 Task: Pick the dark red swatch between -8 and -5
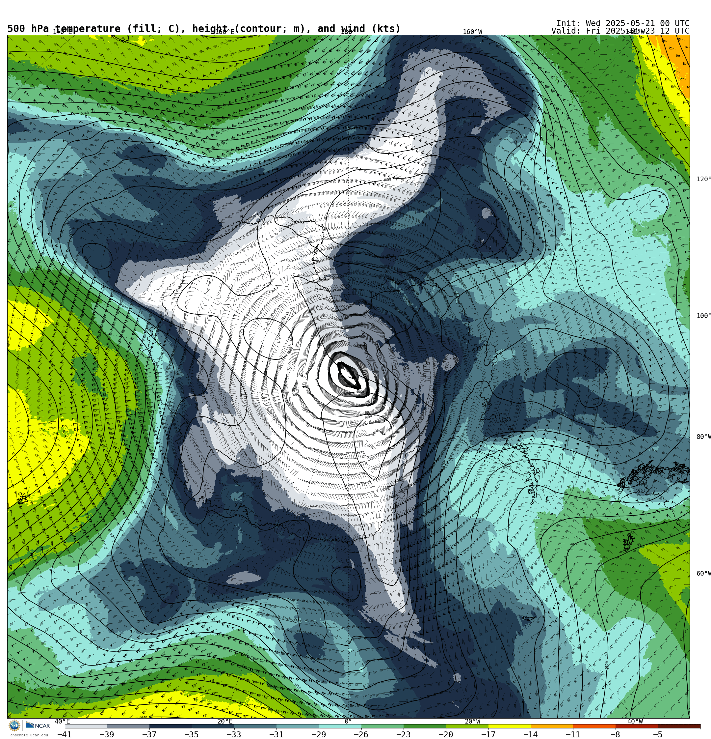[x=637, y=726]
